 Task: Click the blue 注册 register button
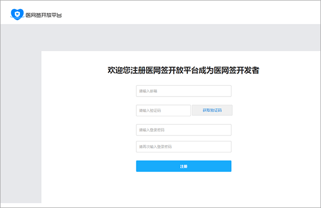pyautogui.click(x=184, y=166)
